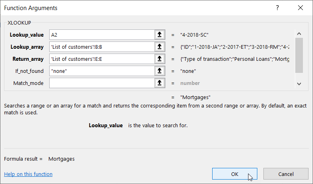
Task: Click the If_not_found field showing "none"
Action: pos(102,71)
